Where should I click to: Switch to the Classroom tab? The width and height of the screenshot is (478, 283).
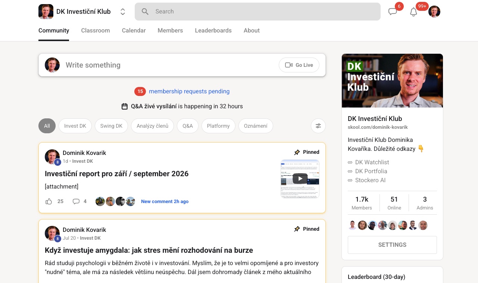(x=96, y=31)
